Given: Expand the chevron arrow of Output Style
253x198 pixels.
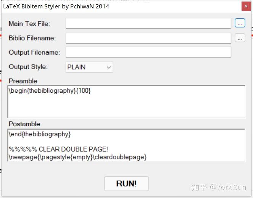Looking at the screenshot, I should 109,67.
